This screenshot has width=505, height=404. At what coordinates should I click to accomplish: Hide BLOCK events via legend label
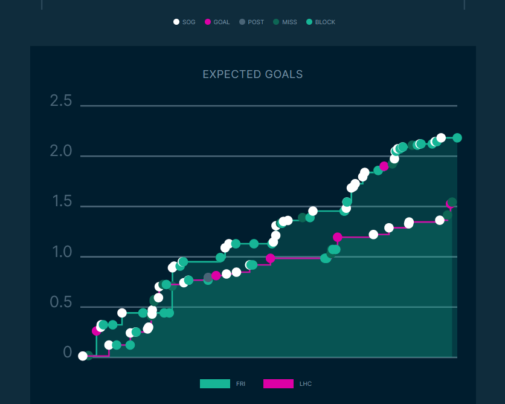coord(325,22)
